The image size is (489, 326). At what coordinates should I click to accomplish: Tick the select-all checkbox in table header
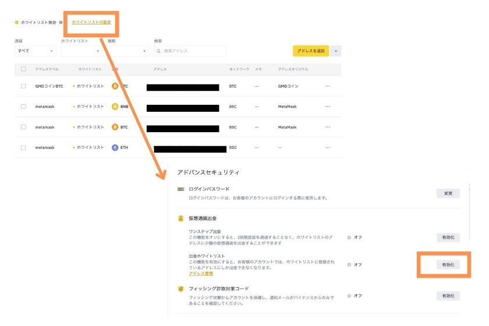[x=23, y=69]
